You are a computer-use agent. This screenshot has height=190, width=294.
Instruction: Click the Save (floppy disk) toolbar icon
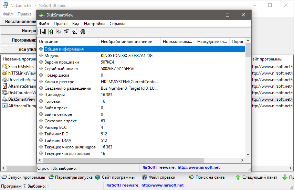pyautogui.click(x=43, y=32)
